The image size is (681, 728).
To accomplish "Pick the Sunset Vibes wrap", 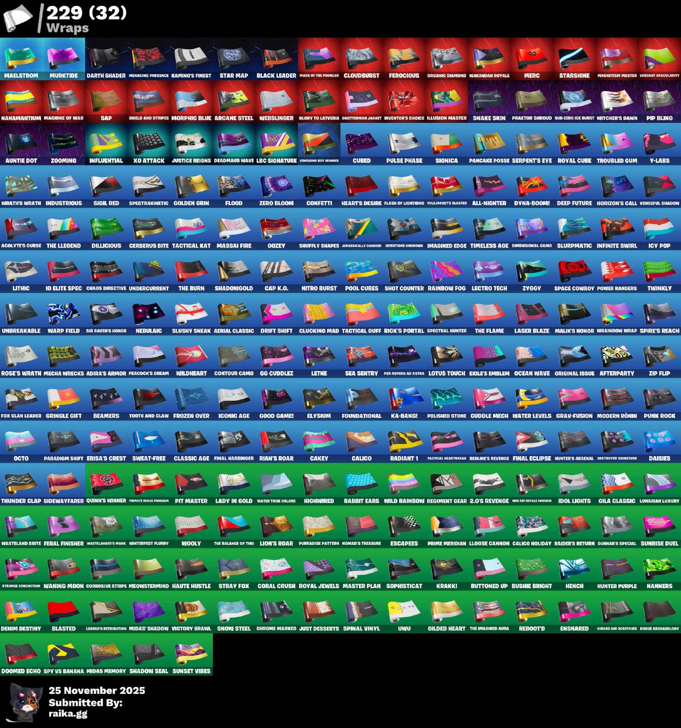I will click(x=191, y=654).
